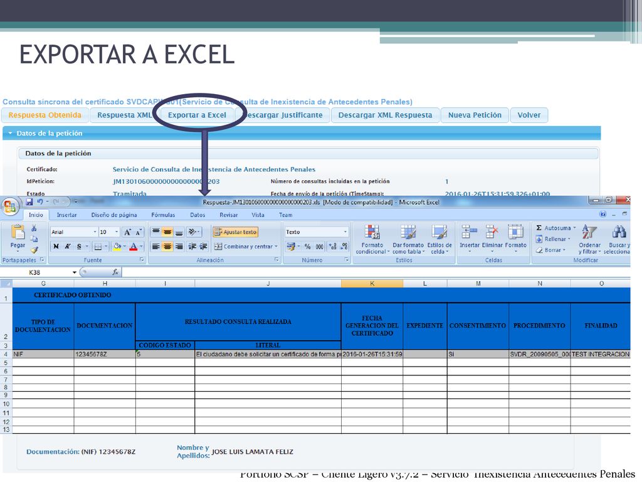Select the Respuesta Obtenida tab

point(45,115)
